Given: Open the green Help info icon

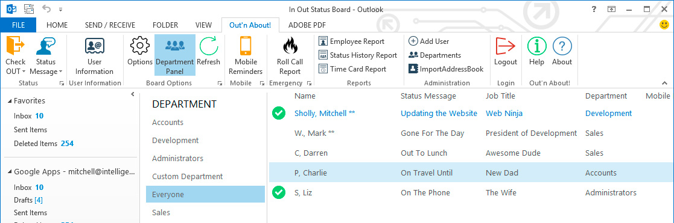Looking at the screenshot, I should pos(536,46).
